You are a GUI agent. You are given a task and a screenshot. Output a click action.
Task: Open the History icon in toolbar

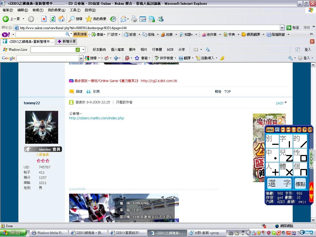pyautogui.click(x=113, y=19)
